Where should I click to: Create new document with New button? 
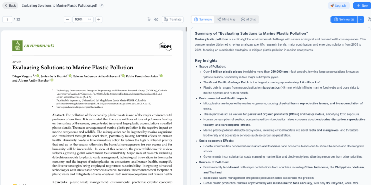(362, 5)
